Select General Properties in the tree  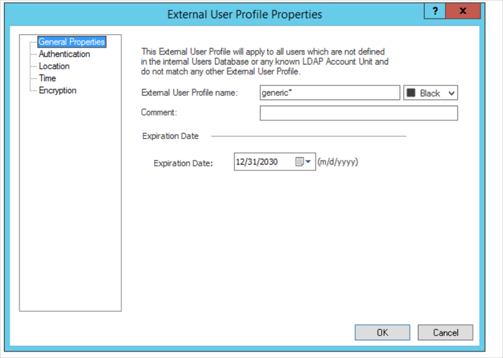point(71,42)
